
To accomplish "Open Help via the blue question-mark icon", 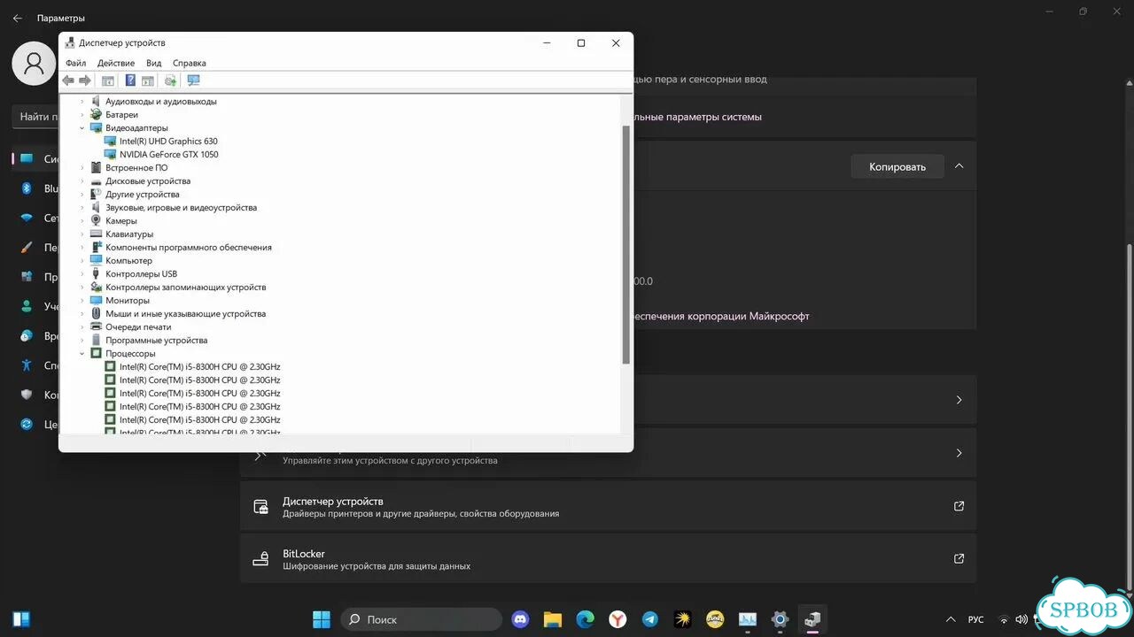I will (130, 81).
